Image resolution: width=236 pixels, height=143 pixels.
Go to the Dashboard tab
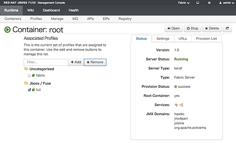pyautogui.click(x=51, y=10)
